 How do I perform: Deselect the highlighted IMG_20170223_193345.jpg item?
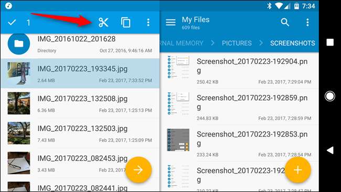80,73
